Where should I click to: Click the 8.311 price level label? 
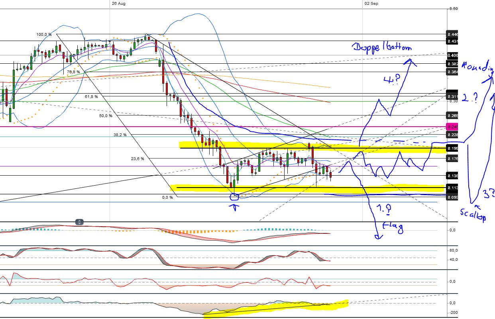452,96
